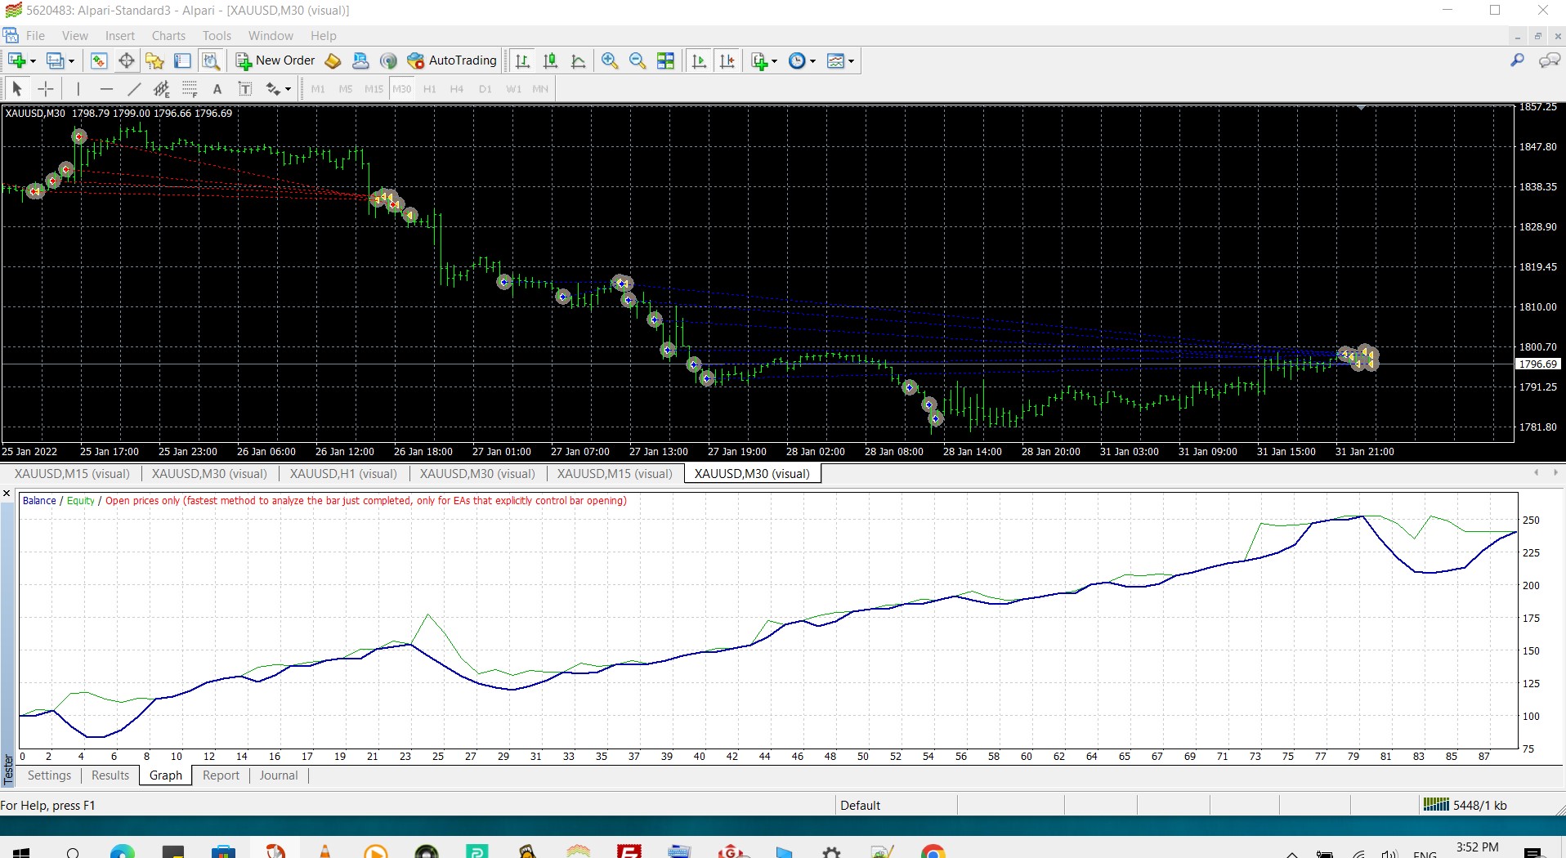The image size is (1566, 858).
Task: Select the Trendline drawing tool
Action: point(134,88)
